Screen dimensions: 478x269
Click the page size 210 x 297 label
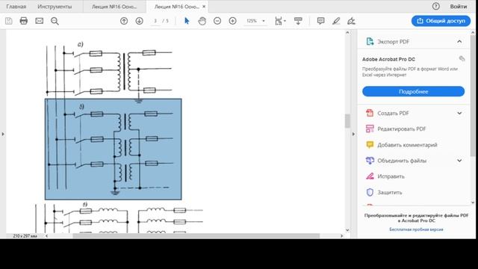pyautogui.click(x=25, y=236)
